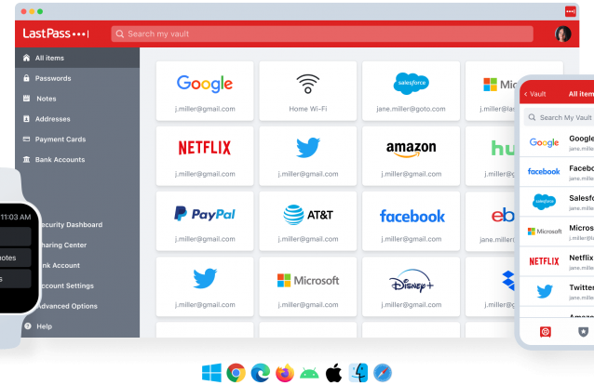Select the shield security tab on phone
Viewport: 594px width, 385px height.
click(583, 332)
